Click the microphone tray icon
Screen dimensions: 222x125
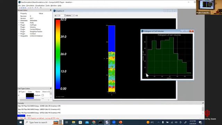[x=163, y=122]
